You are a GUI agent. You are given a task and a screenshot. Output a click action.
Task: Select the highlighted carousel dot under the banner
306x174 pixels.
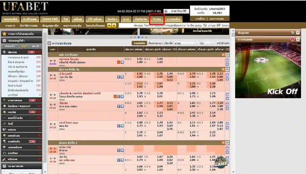coord(138,37)
